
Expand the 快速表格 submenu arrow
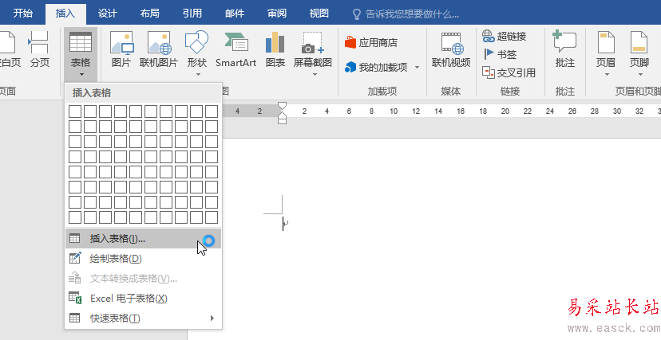212,319
